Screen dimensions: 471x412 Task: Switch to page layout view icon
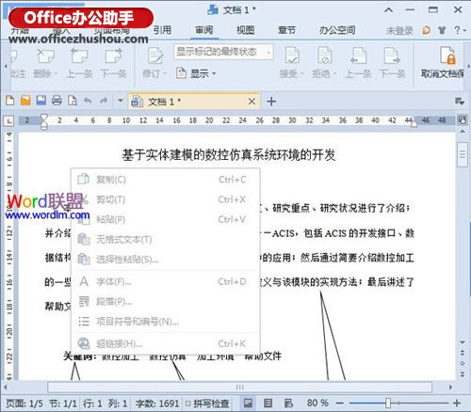tap(248, 403)
